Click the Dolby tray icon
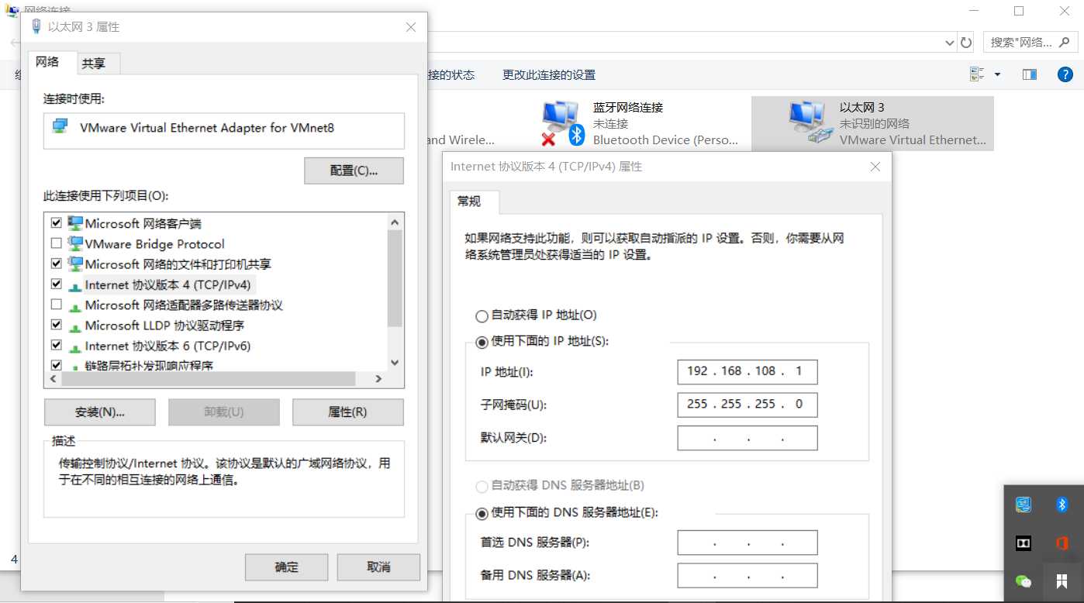The height and width of the screenshot is (603, 1084). point(1024,543)
